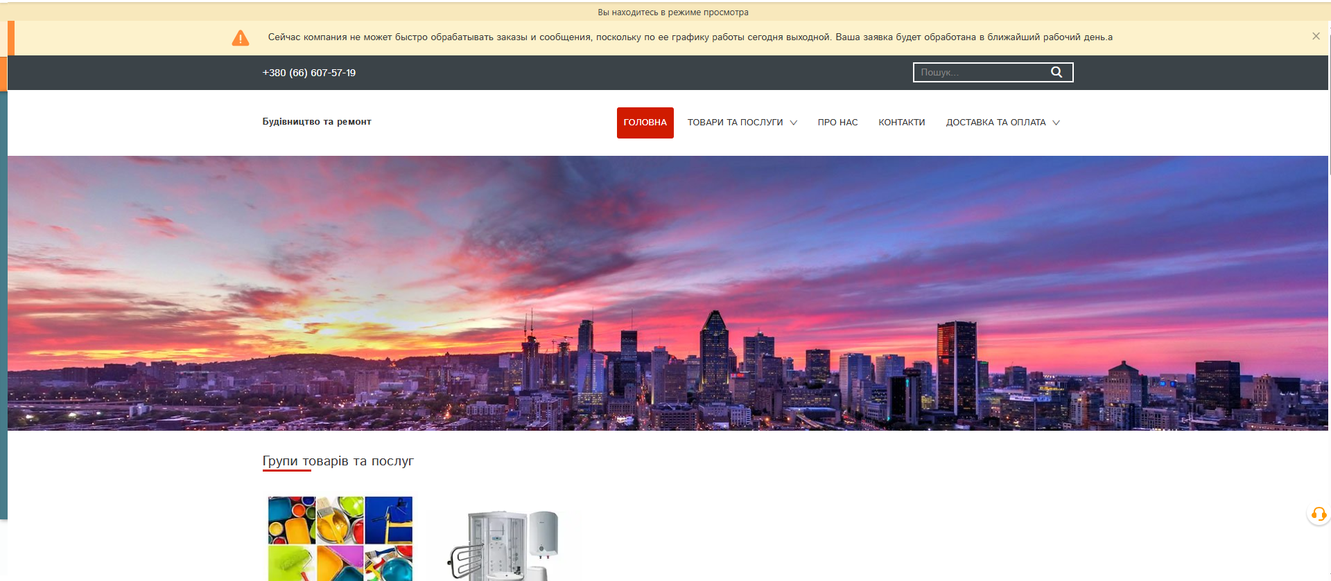Open the paint cans category thumbnail

tap(340, 538)
